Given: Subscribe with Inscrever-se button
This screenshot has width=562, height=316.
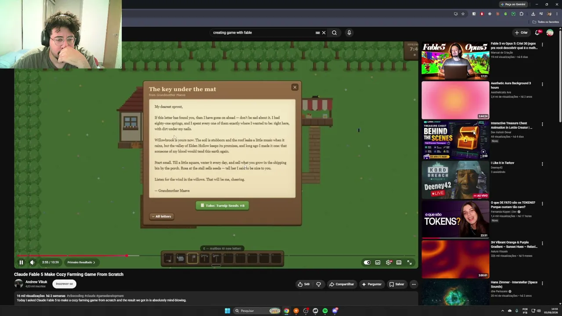Looking at the screenshot, I should [x=64, y=284].
